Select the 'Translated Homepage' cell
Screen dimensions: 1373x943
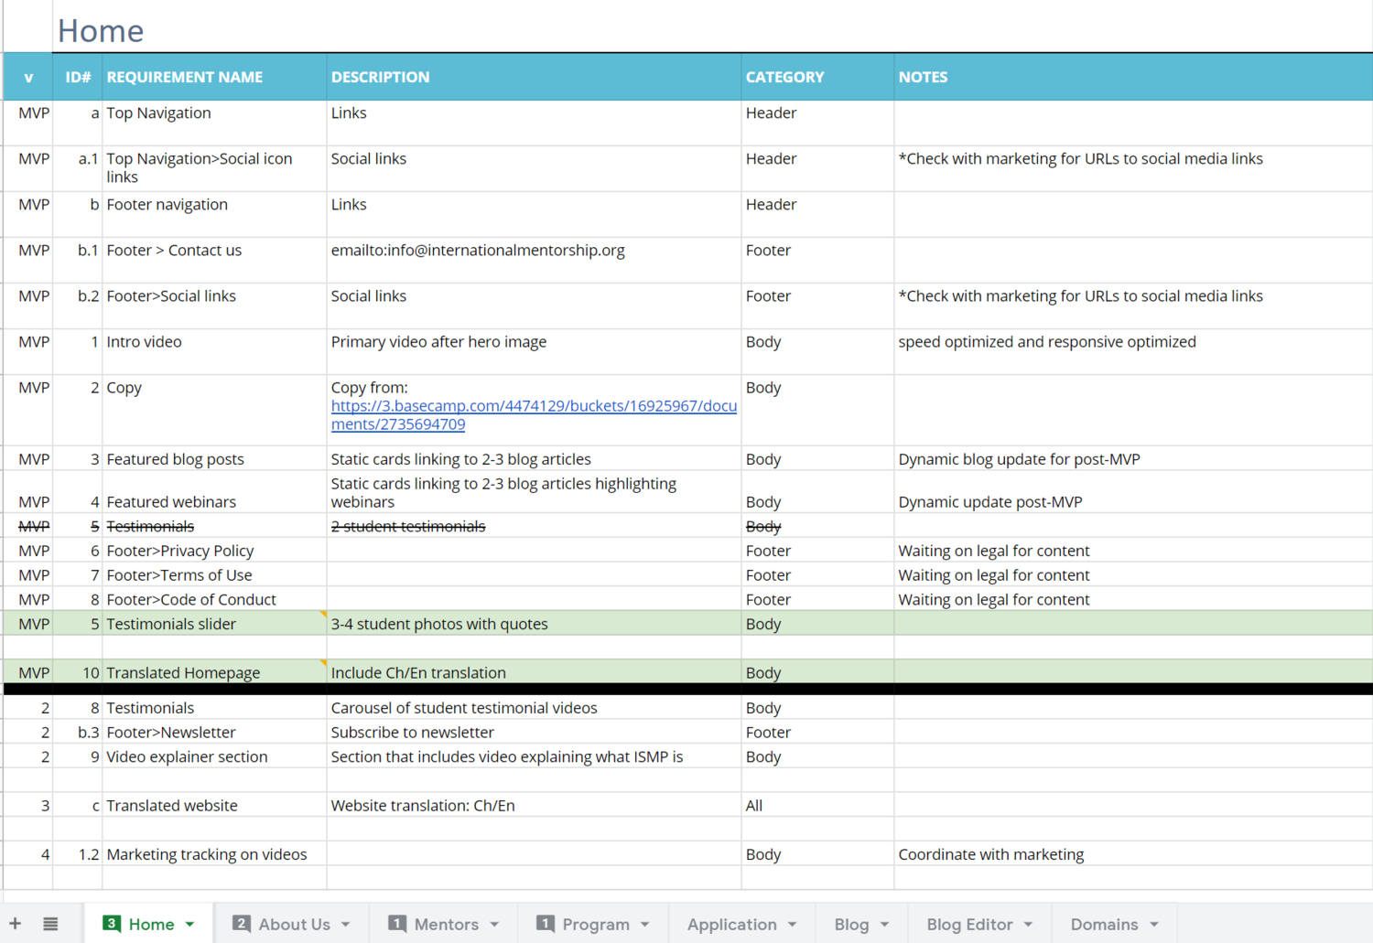coord(214,672)
